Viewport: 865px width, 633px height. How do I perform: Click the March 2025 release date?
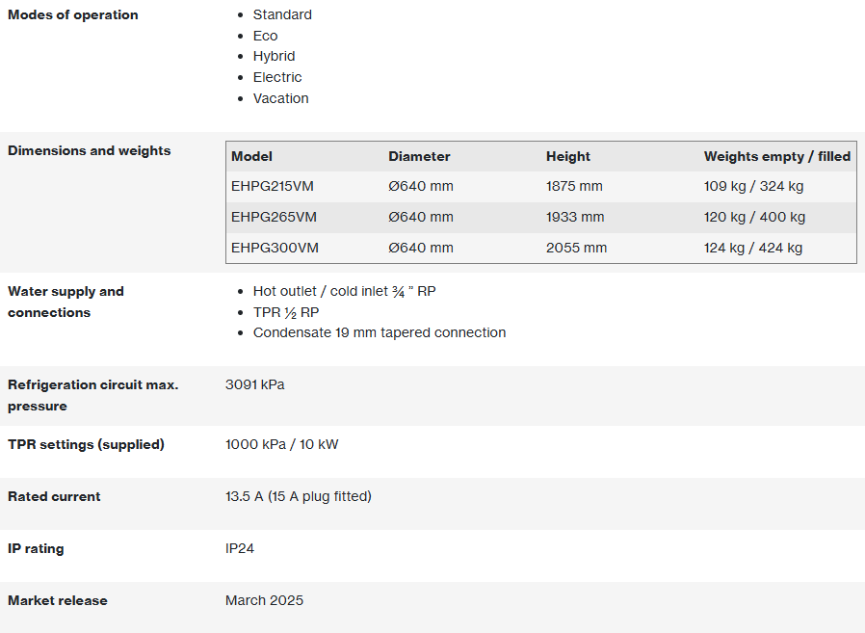click(264, 600)
